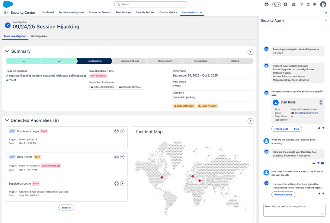Show all detected anomalies
Screen dimensions: 330x223
coord(66,207)
